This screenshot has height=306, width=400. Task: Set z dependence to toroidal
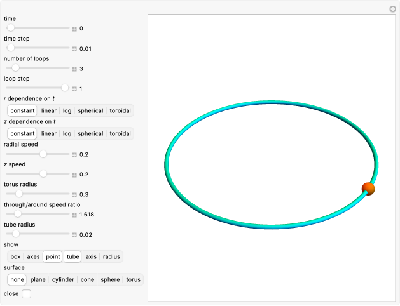pos(120,133)
